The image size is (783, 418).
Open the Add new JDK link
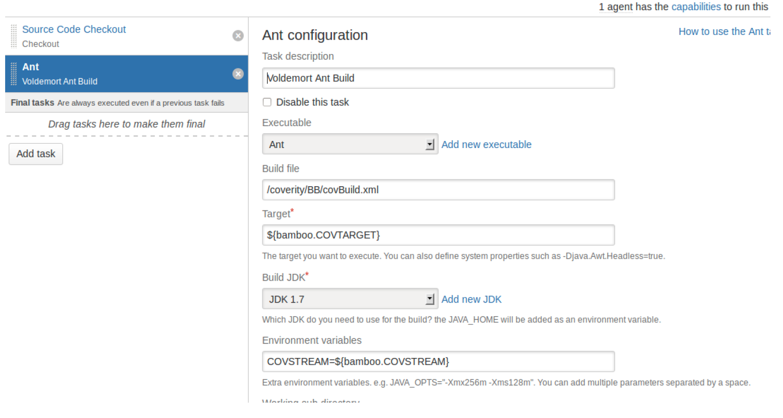click(471, 299)
